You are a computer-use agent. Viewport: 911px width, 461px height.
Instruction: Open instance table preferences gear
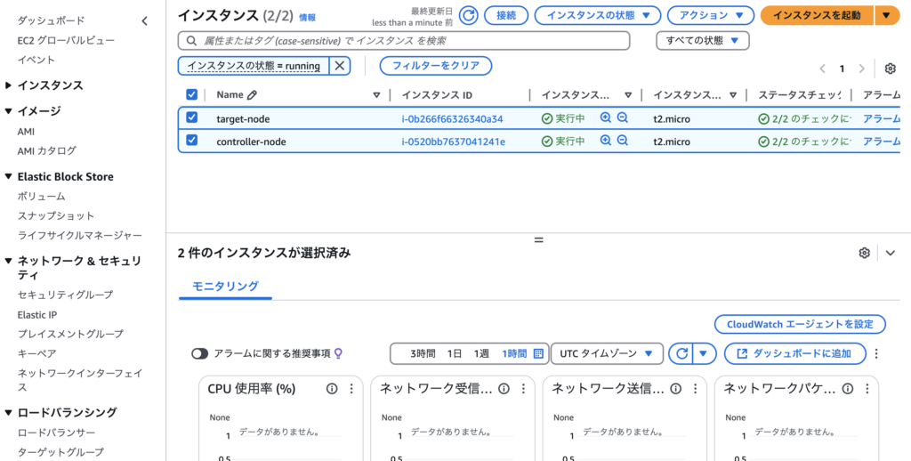click(890, 69)
